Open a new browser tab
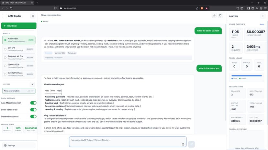 tap(37, 3)
